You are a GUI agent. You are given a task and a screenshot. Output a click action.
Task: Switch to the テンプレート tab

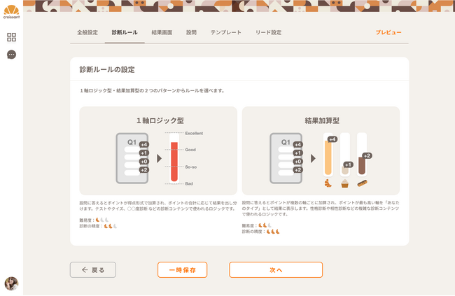click(226, 32)
